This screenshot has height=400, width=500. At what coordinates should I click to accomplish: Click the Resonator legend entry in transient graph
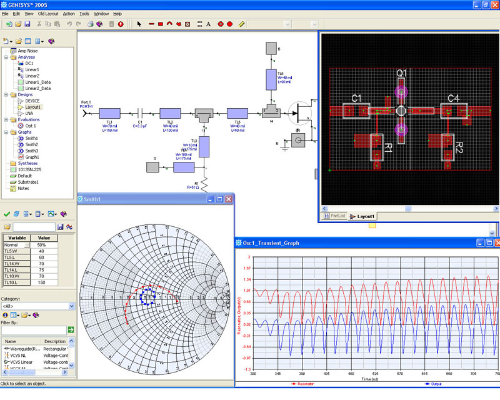click(x=302, y=384)
